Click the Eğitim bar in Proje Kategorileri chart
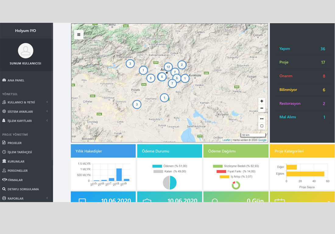Image resolution: width=335 pixels, height=234 pixels. [305, 174]
